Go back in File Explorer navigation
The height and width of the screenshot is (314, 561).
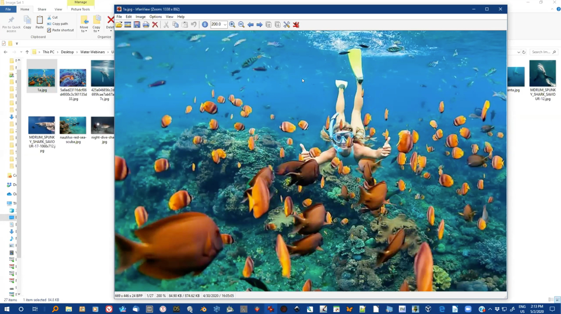click(6, 52)
